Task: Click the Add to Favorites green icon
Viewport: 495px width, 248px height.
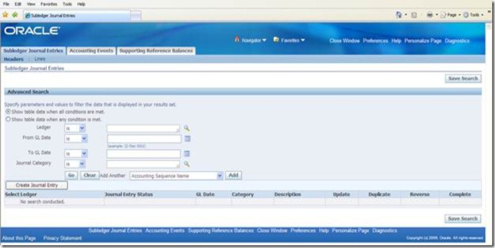Action: tap(15, 15)
